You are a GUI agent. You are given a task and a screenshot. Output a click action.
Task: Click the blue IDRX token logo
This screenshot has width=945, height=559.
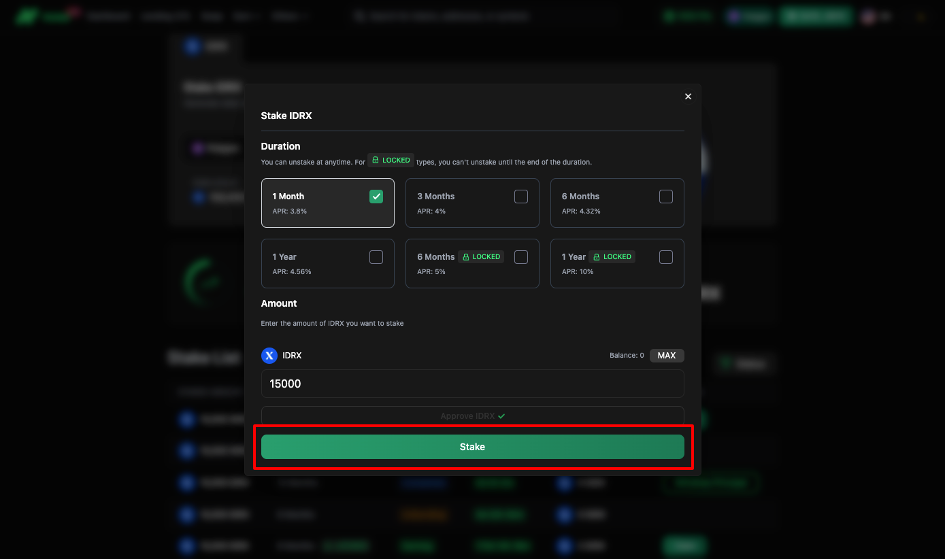click(269, 356)
